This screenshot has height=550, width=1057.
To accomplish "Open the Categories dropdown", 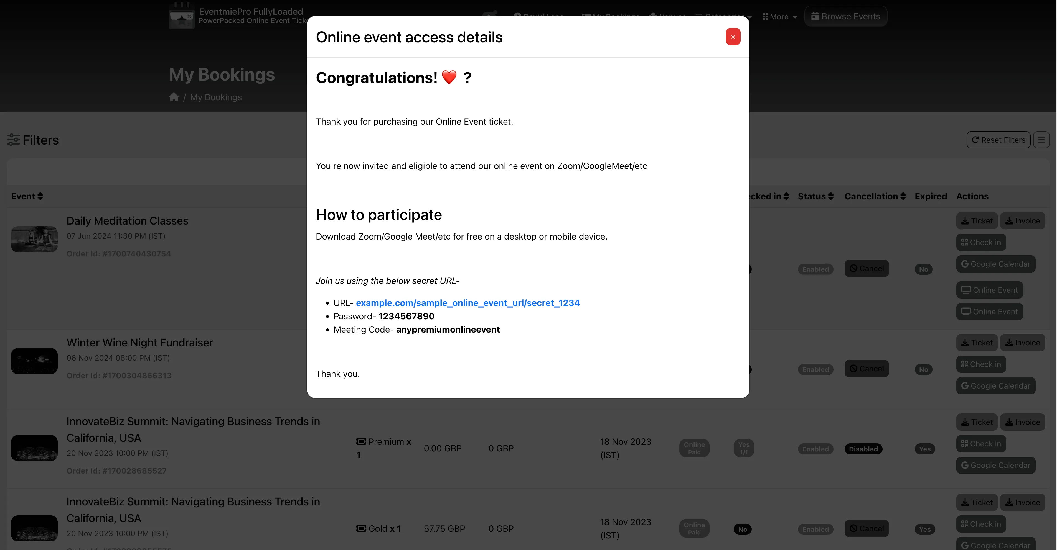I will click(723, 16).
